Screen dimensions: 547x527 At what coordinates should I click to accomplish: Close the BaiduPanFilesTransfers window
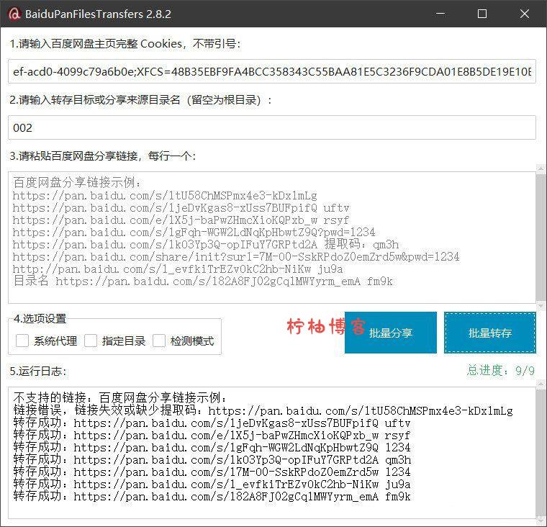pos(524,14)
